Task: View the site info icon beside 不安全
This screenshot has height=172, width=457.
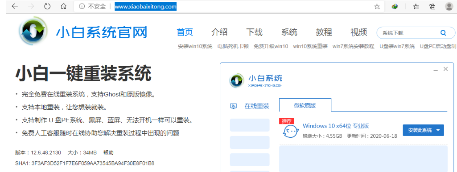Action: (82, 6)
